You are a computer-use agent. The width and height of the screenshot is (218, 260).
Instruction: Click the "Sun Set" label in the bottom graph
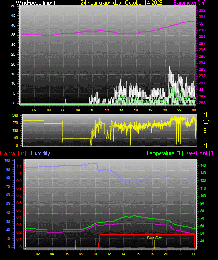(154, 238)
